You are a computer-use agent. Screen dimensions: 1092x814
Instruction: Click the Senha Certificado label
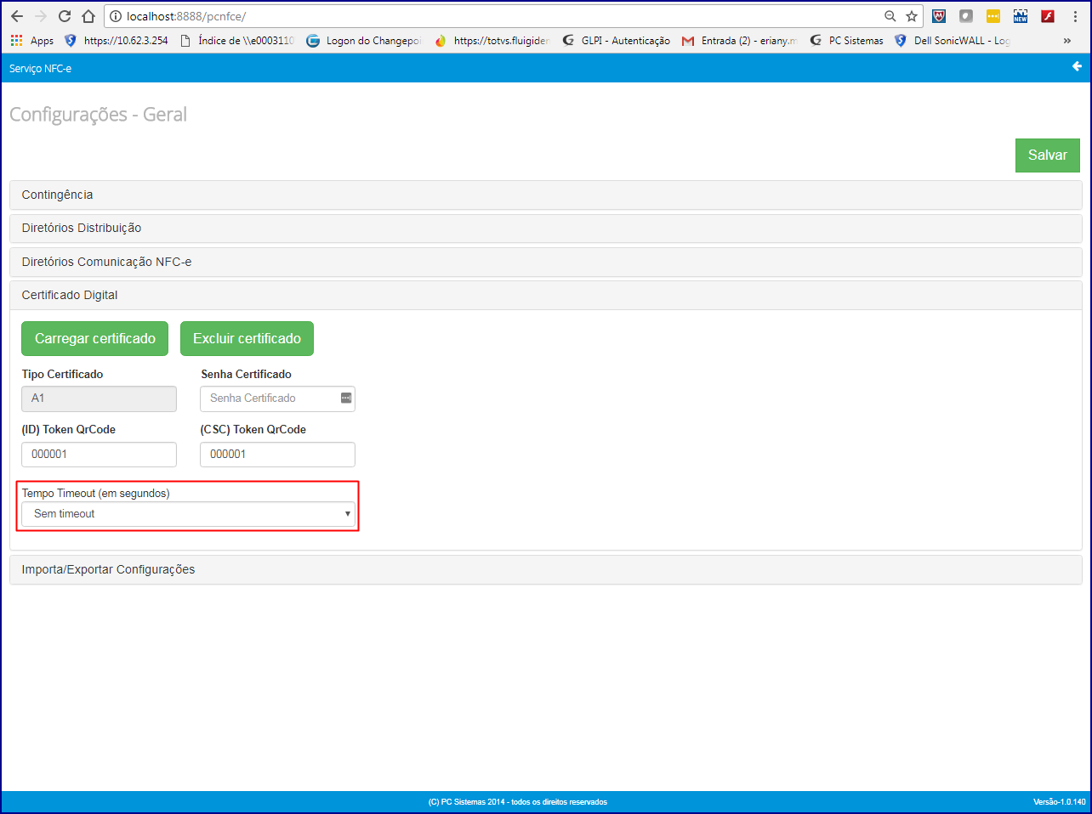tap(246, 375)
